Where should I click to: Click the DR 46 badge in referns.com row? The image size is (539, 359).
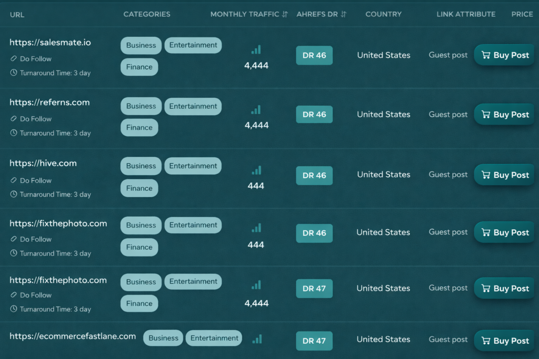pos(314,114)
